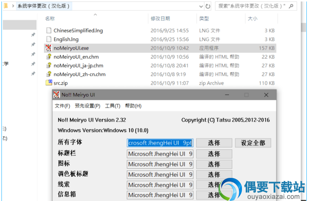Image resolution: width=309 pixels, height=201 pixels.
Task: Select the ChineseSimplified.lng file name
Action: 78,31
